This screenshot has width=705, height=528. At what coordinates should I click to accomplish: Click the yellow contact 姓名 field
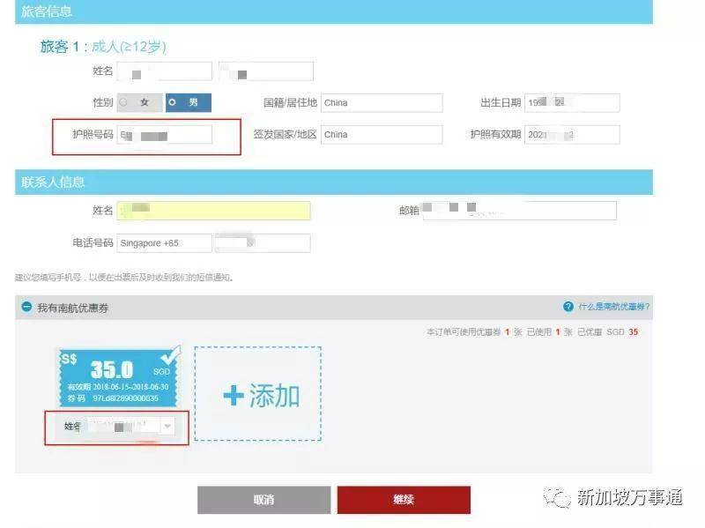coord(213,211)
